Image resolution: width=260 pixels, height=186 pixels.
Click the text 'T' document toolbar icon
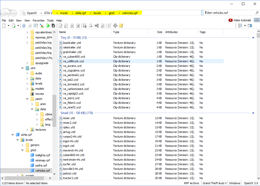pyautogui.click(x=78, y=26)
